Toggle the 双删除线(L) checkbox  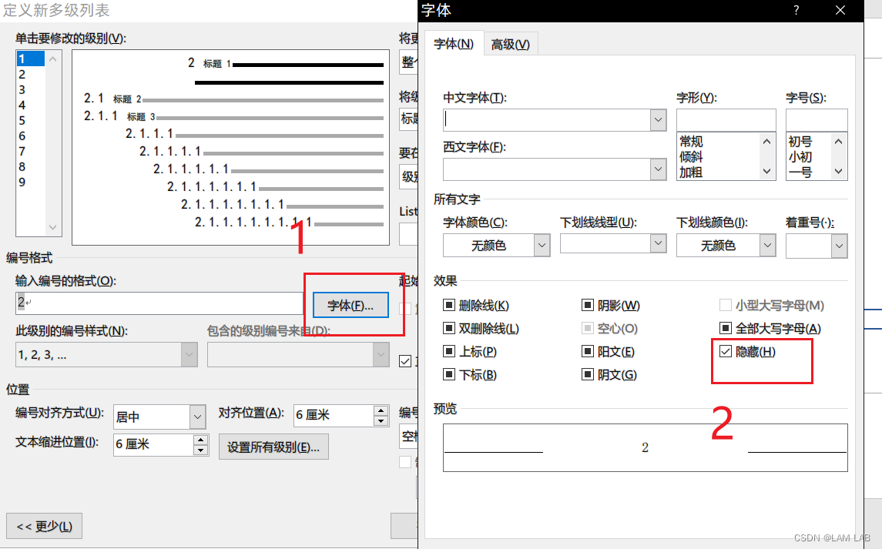tap(448, 329)
